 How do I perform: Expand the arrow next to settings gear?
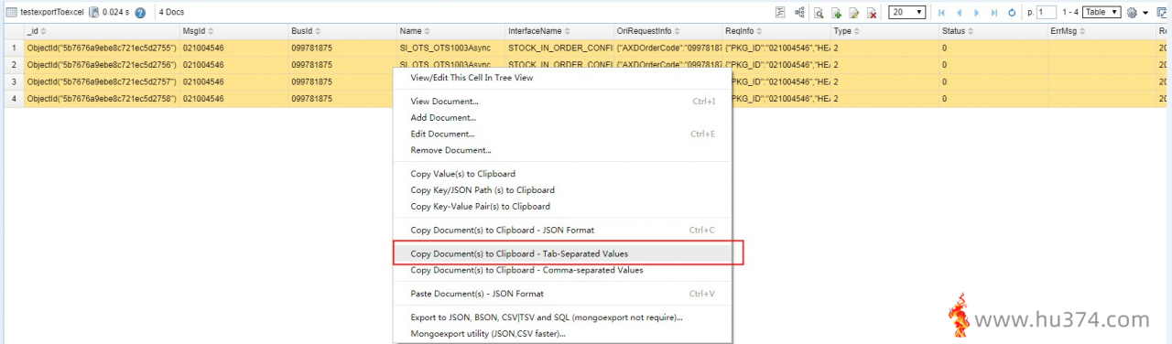click(x=1145, y=13)
